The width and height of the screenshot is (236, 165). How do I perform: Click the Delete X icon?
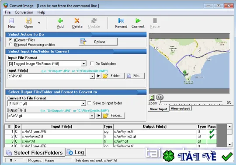pyautogui.click(x=77, y=21)
